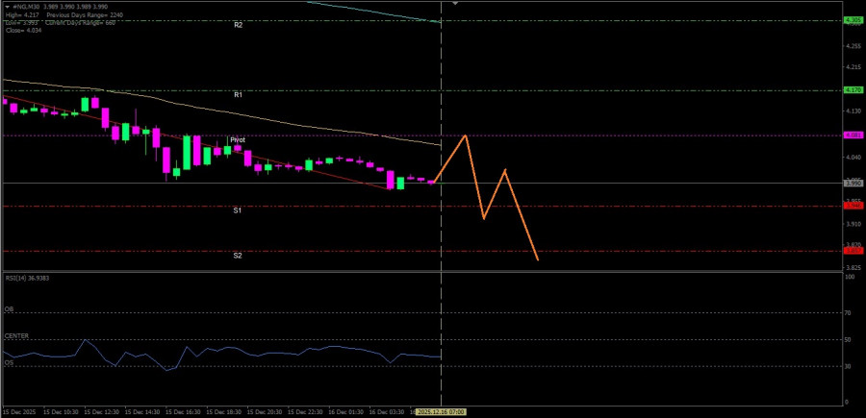Click the High= 4.217 text
The width and height of the screenshot is (866, 418).
coord(22,14)
